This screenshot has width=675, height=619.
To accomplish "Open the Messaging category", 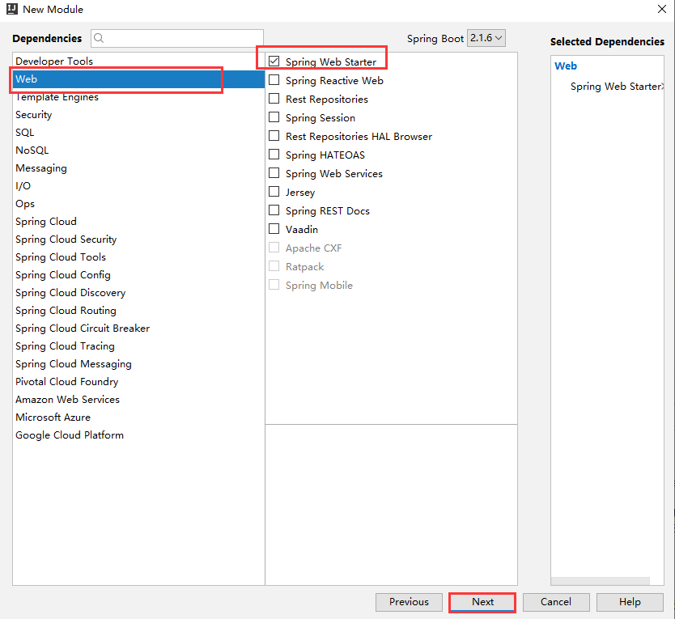I will pyautogui.click(x=138, y=167).
